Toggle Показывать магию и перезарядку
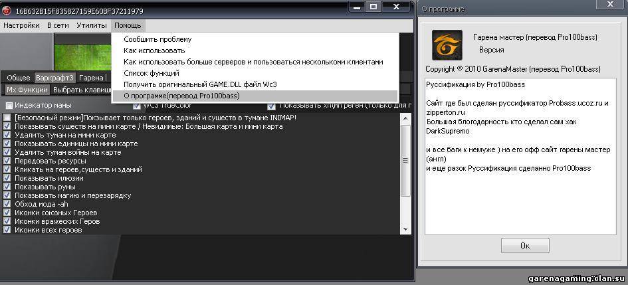 tap(7, 195)
